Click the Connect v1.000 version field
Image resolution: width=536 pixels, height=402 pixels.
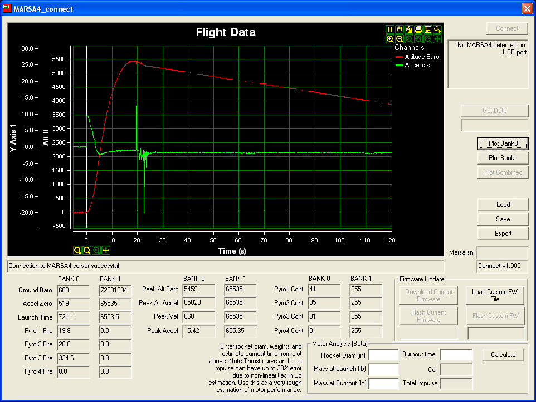tap(502, 266)
